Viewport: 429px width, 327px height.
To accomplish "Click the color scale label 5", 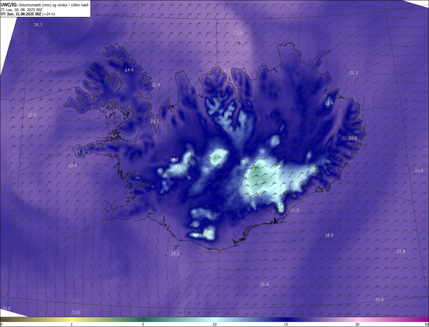I will point(143,325).
